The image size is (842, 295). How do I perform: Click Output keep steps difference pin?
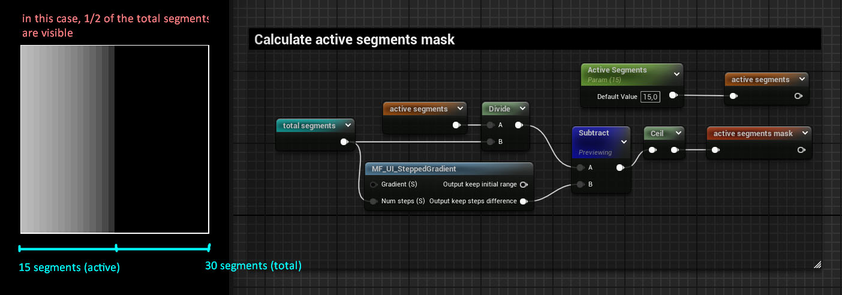coord(524,201)
